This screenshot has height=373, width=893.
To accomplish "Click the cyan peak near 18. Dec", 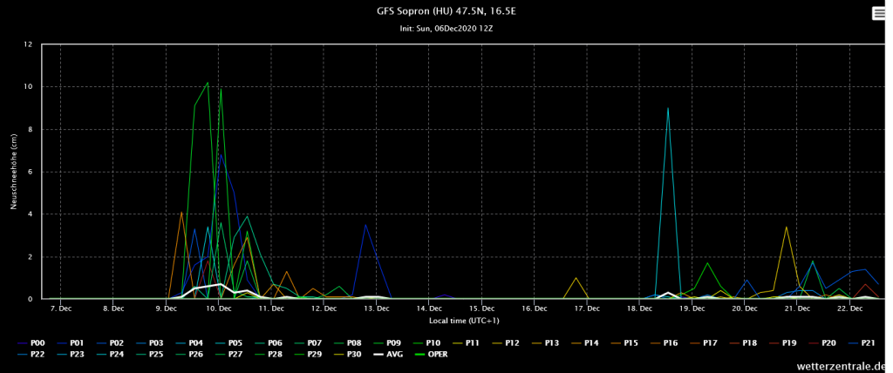I will tap(667, 108).
